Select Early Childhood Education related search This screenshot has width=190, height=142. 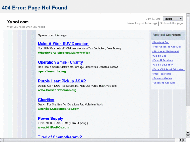(168, 69)
